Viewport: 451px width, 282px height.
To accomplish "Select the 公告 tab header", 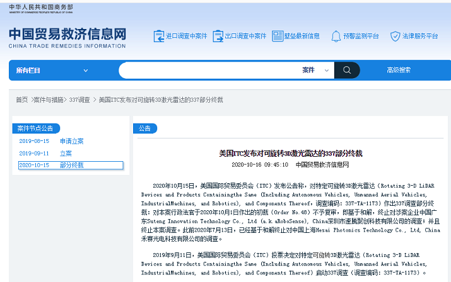I will (x=144, y=128).
